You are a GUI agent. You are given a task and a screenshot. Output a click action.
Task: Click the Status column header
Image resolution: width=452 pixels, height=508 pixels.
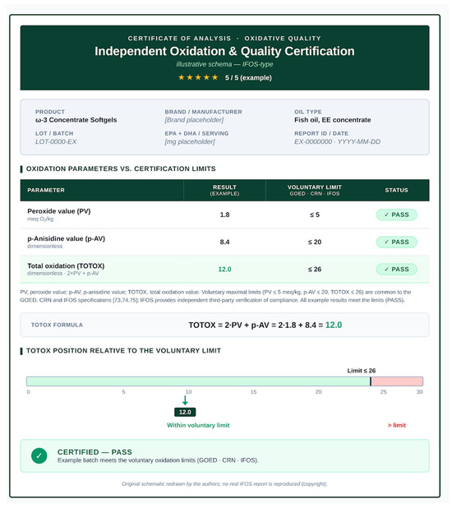396,190
